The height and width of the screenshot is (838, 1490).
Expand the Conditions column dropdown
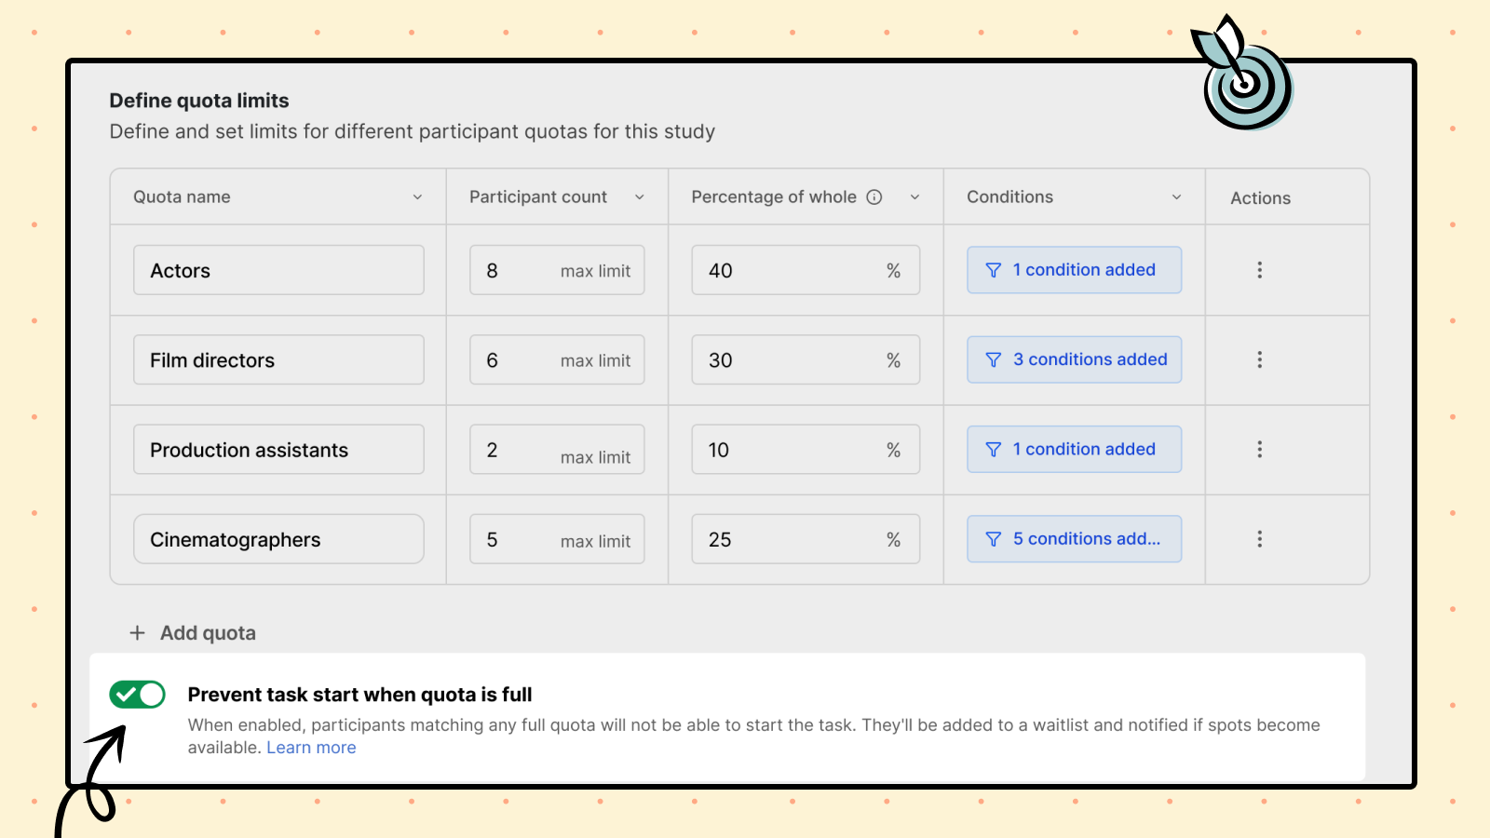[1176, 197]
